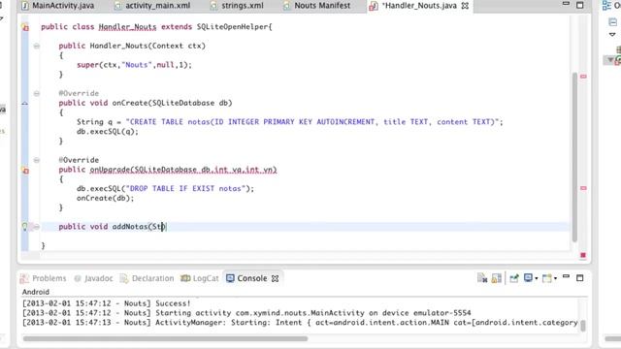Open the Problems view tab

43,278
